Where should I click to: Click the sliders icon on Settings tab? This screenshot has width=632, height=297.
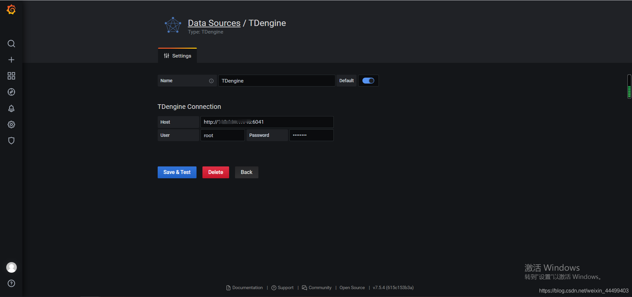pyautogui.click(x=167, y=56)
